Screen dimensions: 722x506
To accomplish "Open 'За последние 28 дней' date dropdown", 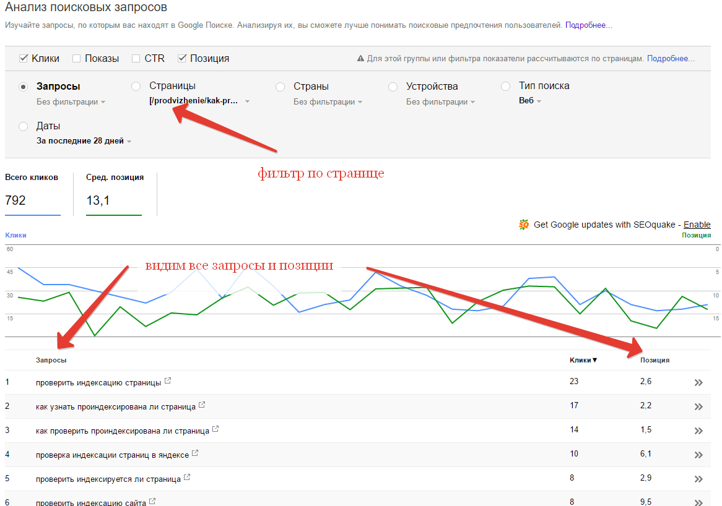I will pyautogui.click(x=84, y=141).
